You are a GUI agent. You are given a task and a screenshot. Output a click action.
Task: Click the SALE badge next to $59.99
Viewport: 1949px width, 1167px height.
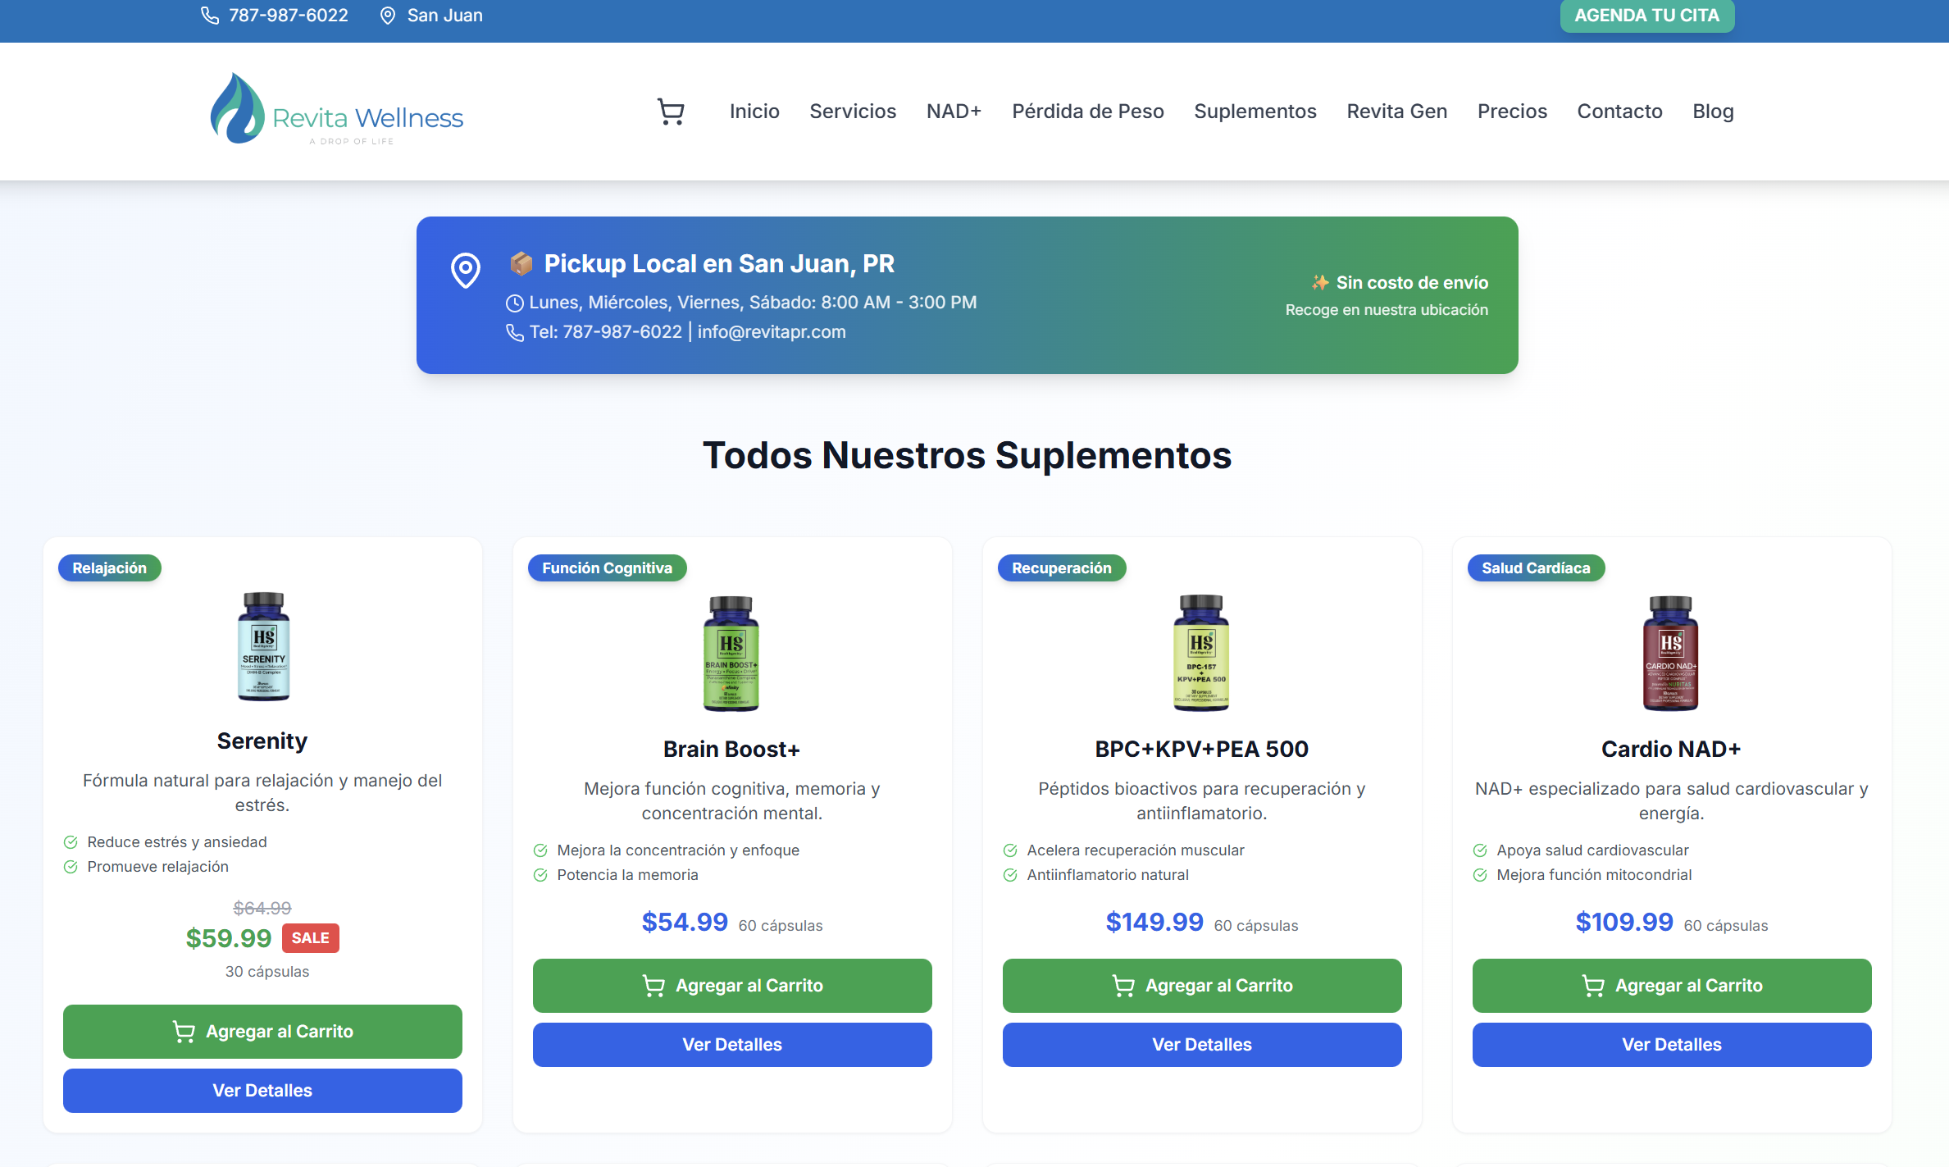(x=311, y=937)
